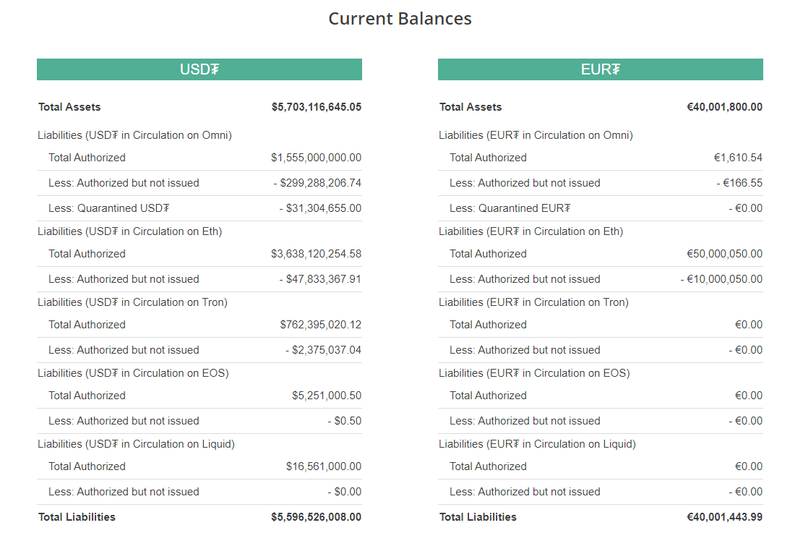Screen dimensions: 803x533
Task: Click Liabilities USD₮ in Circulation on Eth
Action: [x=129, y=231]
